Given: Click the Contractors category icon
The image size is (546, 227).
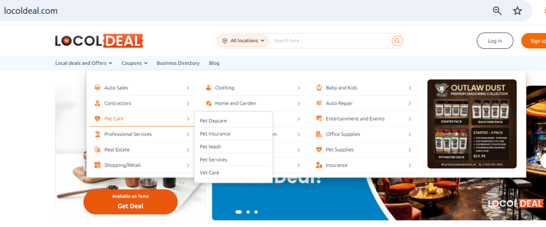Looking at the screenshot, I should pos(97,103).
